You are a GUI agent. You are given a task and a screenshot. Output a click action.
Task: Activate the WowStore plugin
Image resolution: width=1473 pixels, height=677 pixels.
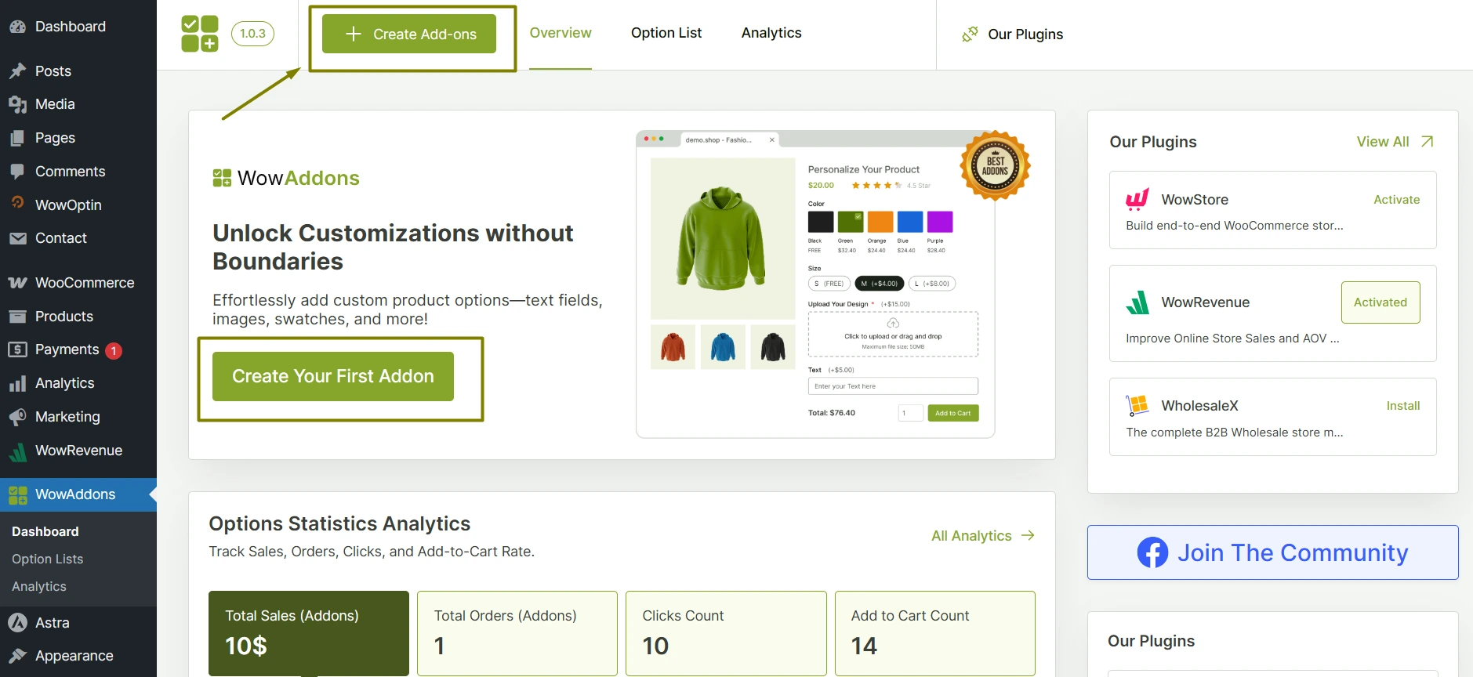pos(1396,200)
